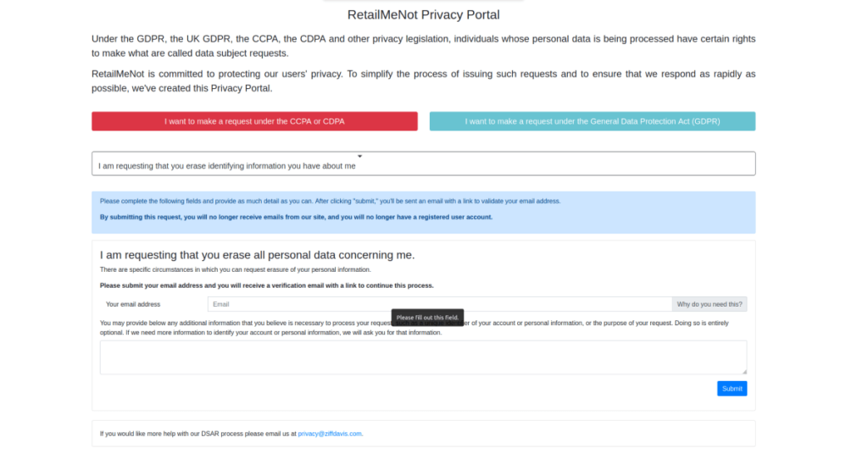
Task: Click the small dropdown caret arrow
Action: [359, 157]
